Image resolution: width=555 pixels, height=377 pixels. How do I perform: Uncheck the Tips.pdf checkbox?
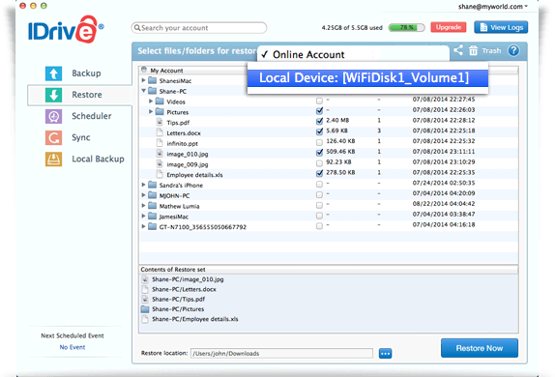pos(319,121)
